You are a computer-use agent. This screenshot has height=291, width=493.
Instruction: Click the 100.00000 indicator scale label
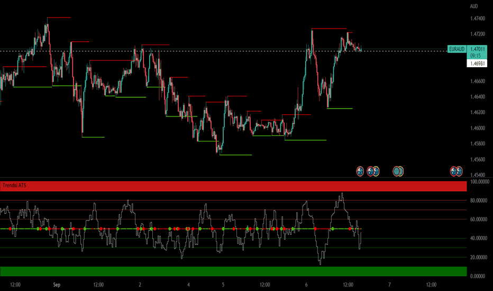479,181
